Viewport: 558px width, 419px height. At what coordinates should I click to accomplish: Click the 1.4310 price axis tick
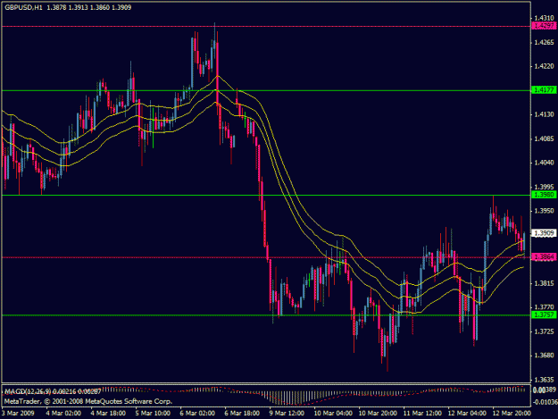(x=545, y=18)
